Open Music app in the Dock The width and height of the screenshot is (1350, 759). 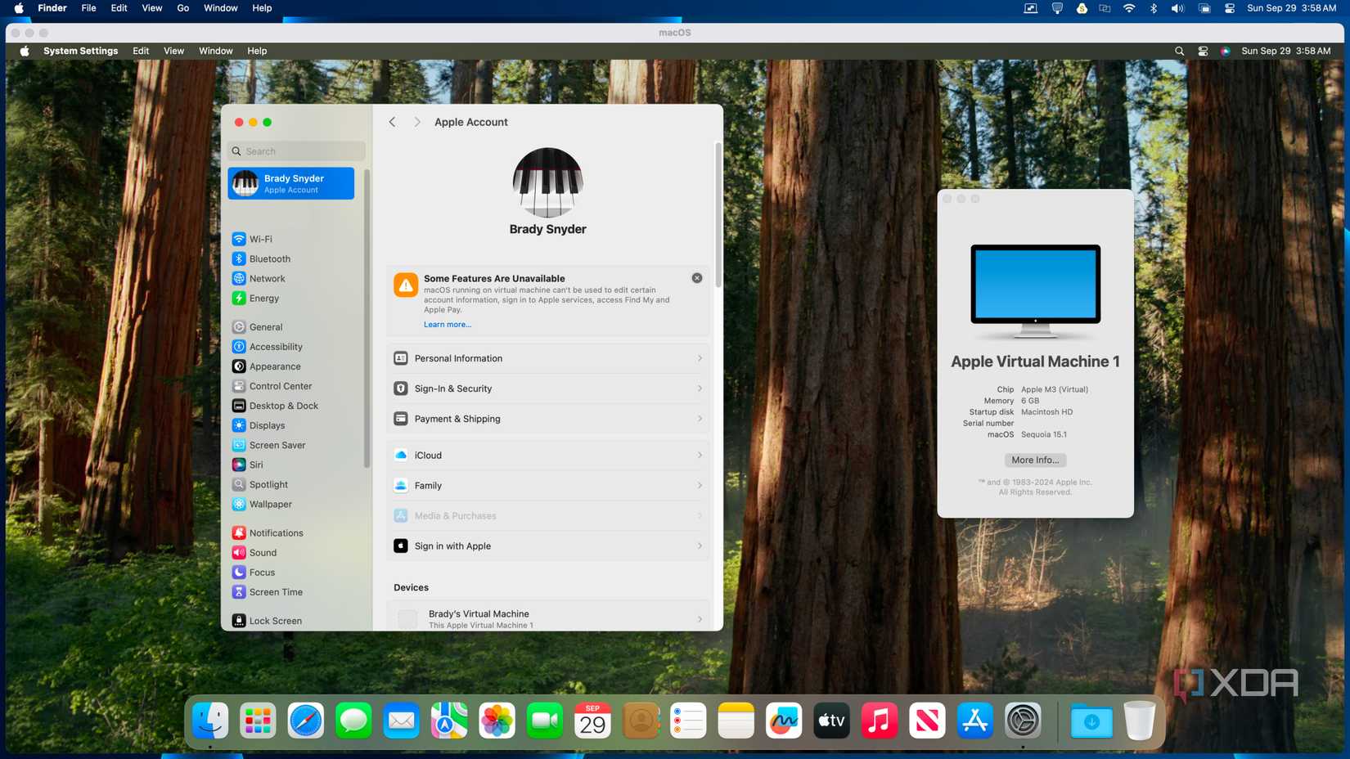point(880,721)
